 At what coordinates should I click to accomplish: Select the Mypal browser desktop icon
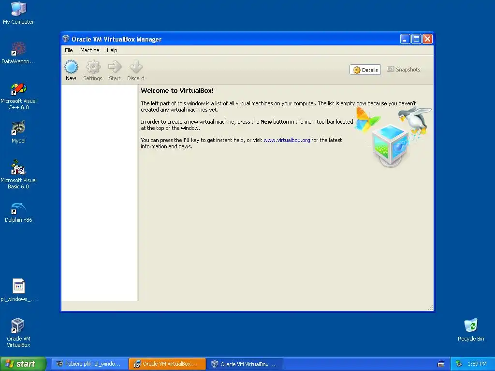[x=18, y=132]
